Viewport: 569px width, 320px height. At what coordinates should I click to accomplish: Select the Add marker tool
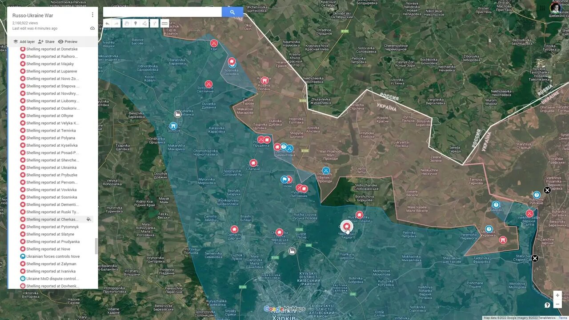click(136, 24)
